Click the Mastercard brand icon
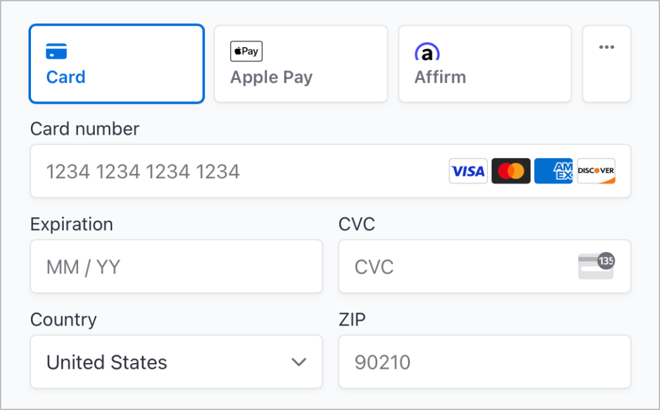 [x=510, y=171]
